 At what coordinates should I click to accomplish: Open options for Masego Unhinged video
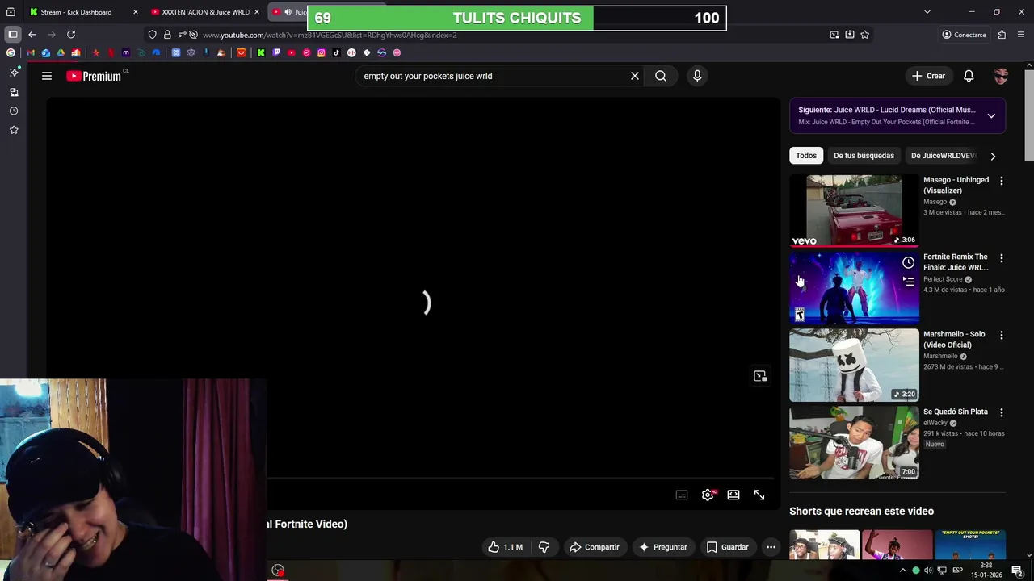(1002, 181)
